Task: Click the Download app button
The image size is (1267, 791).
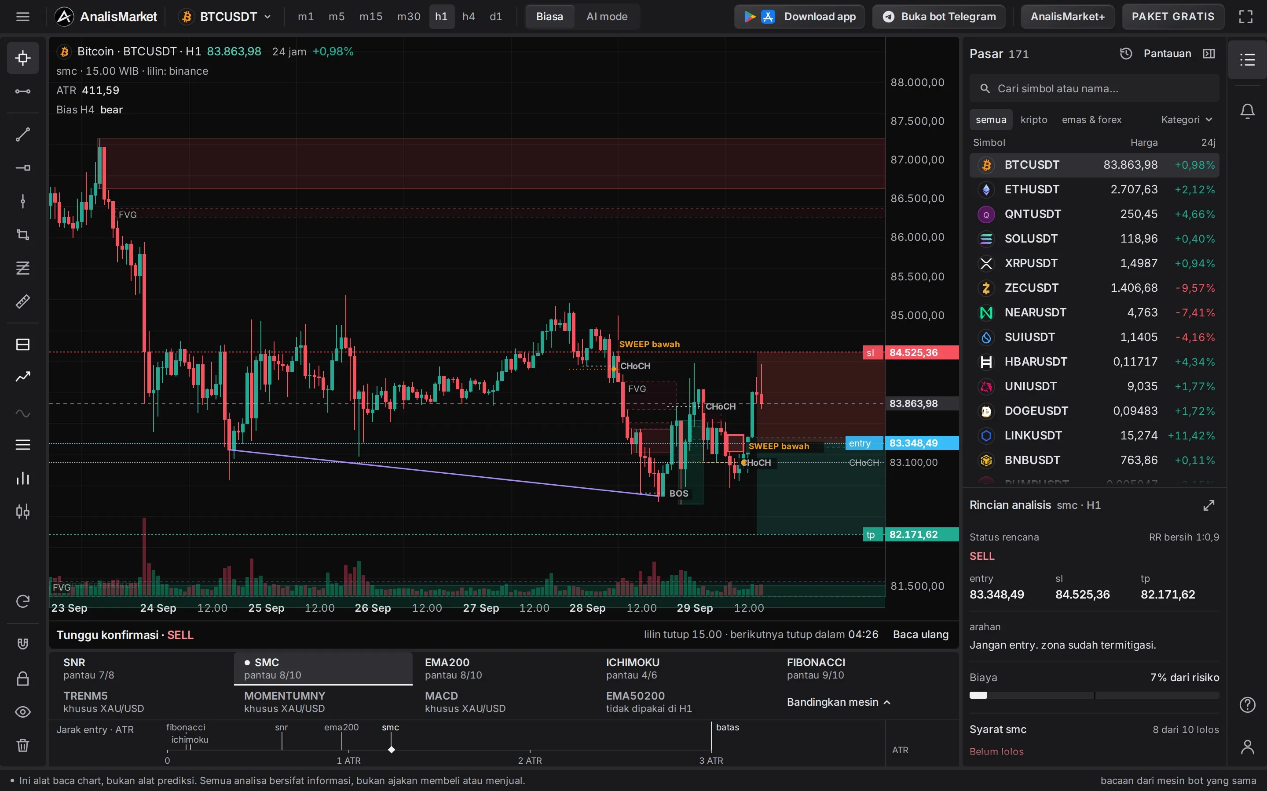Action: coord(799,17)
